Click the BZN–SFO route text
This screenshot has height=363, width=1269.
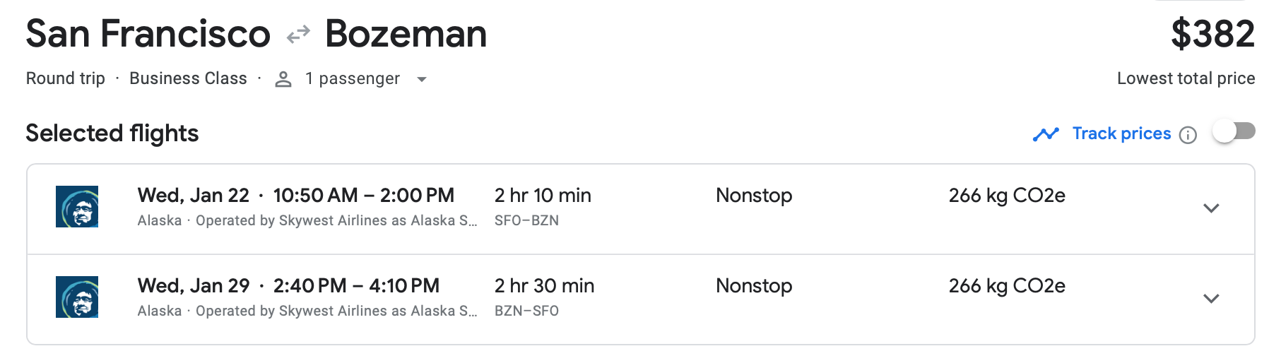526,311
